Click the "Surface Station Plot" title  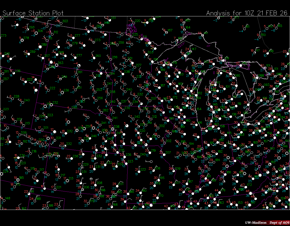pos(33,13)
